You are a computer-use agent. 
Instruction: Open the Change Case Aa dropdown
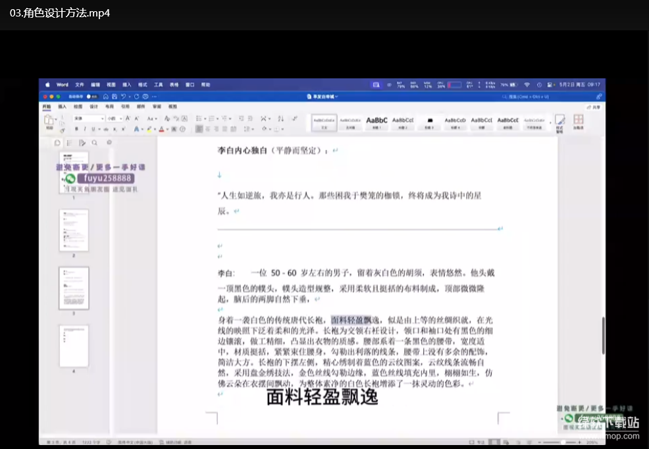(152, 119)
